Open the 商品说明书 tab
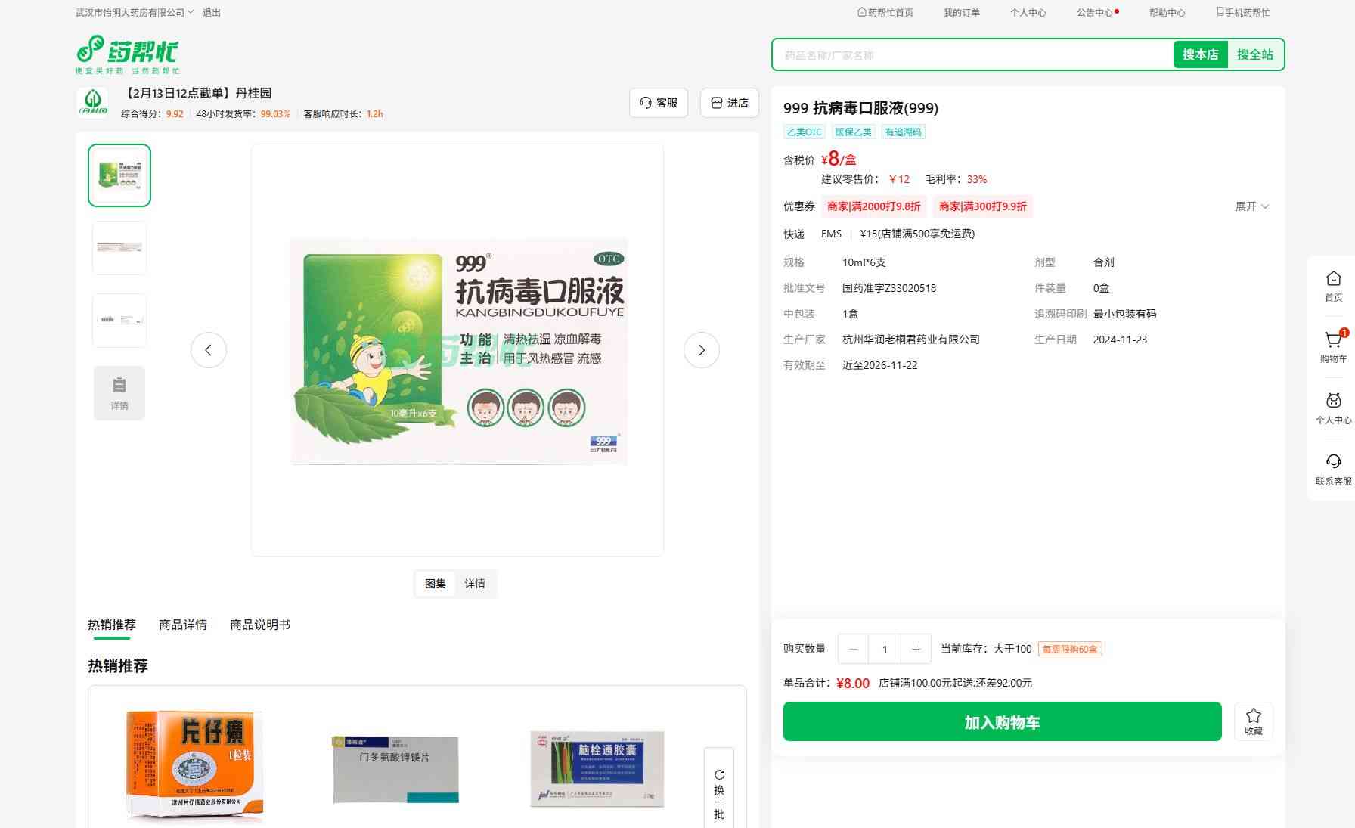Screen dimensions: 1355x828 click(260, 625)
